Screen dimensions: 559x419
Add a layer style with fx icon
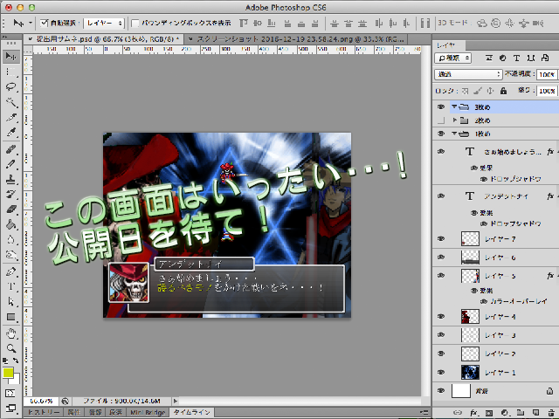[473, 413]
